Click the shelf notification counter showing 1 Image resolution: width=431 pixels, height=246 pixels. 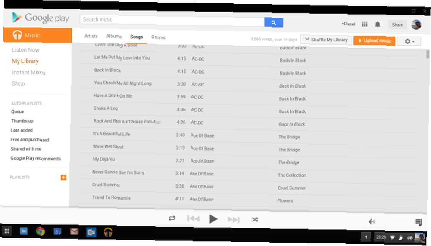click(x=366, y=237)
